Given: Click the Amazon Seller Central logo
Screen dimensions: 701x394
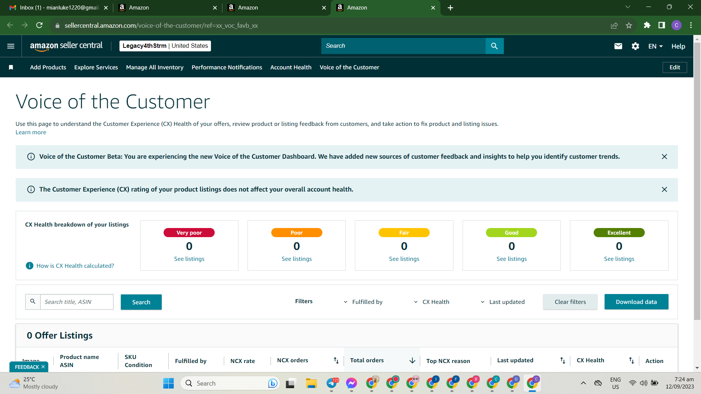Looking at the screenshot, I should point(66,46).
